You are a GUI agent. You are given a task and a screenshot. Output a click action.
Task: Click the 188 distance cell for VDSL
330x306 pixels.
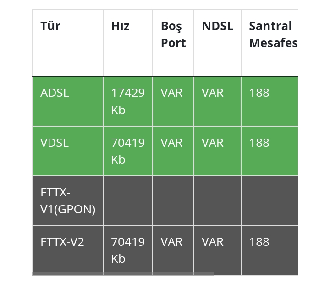pos(259,143)
